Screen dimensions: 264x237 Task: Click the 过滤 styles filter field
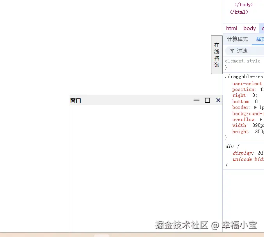click(x=245, y=51)
